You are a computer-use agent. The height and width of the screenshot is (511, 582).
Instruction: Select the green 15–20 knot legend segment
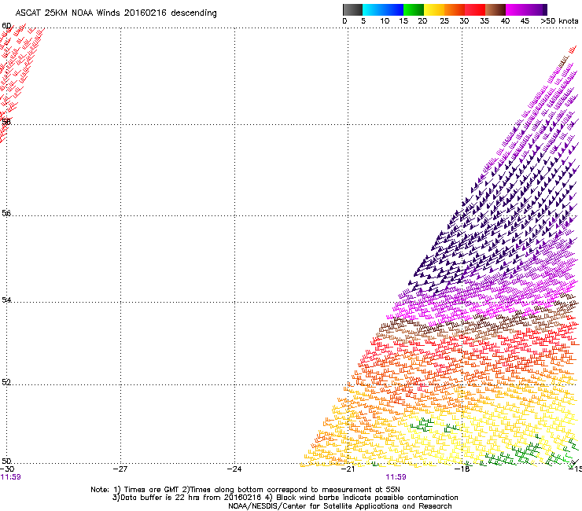(x=414, y=9)
